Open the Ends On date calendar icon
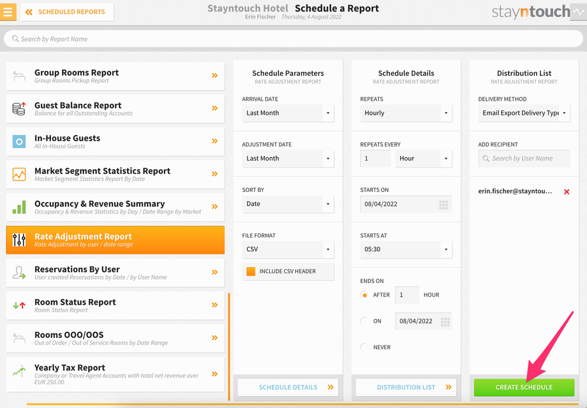 445,321
